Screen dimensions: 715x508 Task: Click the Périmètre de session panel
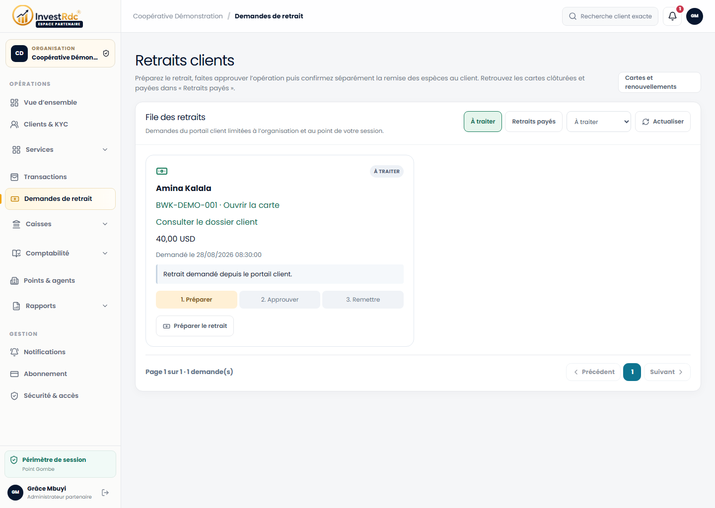60,464
